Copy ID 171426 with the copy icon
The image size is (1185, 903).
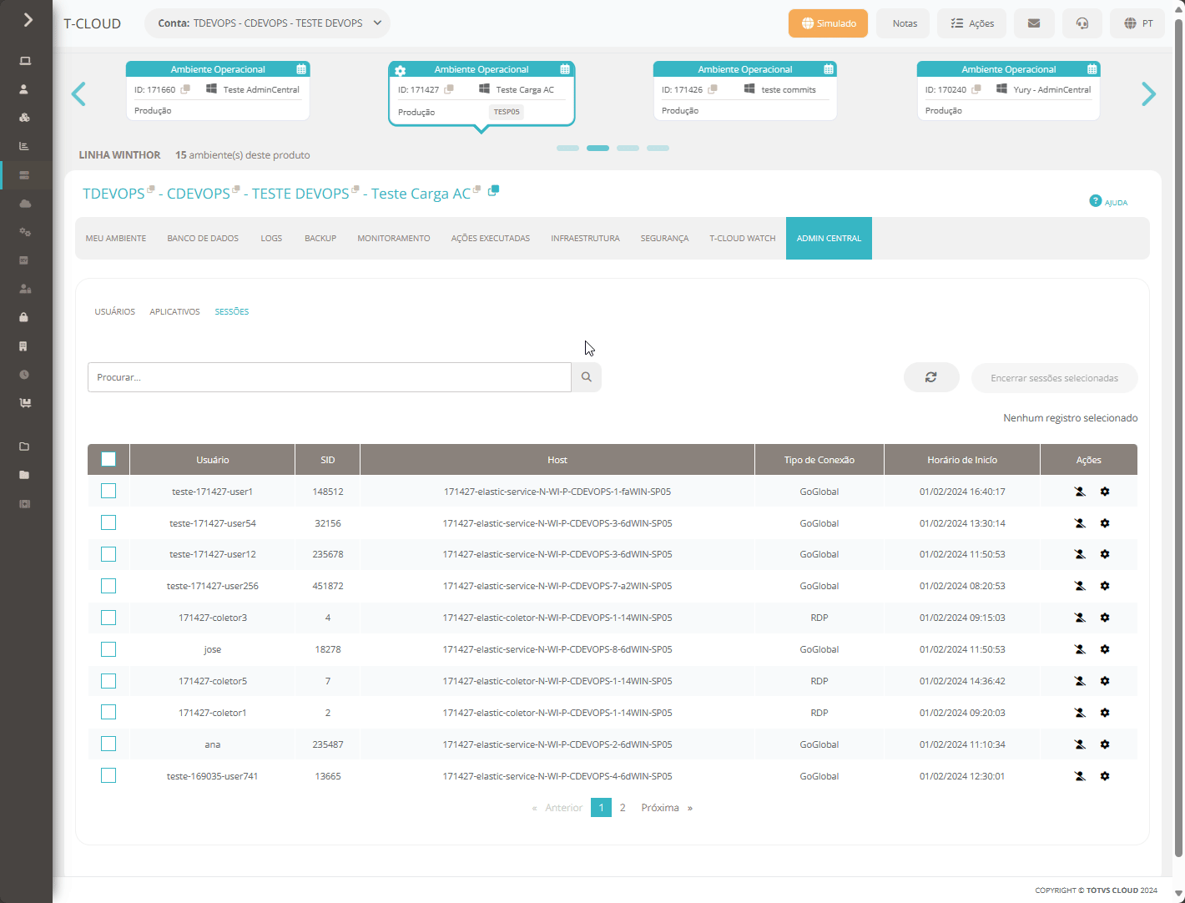713,89
